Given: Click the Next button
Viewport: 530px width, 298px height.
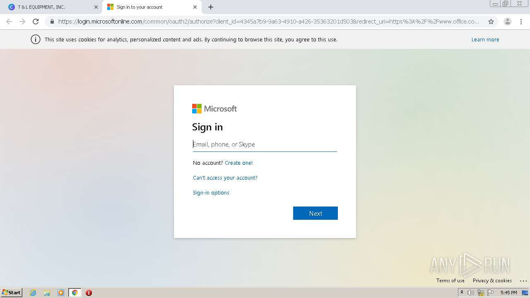Looking at the screenshot, I should (316, 213).
